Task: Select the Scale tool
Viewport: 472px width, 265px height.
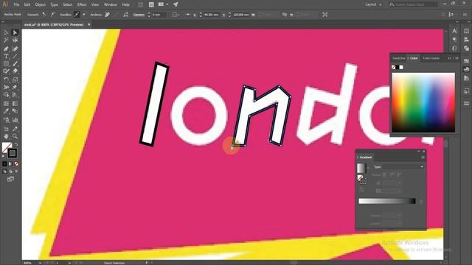Action: tap(15, 79)
